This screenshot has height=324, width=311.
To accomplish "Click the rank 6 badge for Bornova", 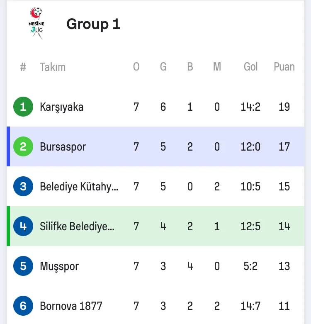I will pos(23,306).
